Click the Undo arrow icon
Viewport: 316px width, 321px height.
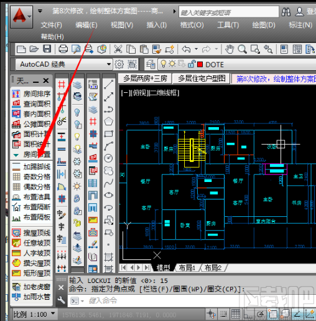point(186,49)
